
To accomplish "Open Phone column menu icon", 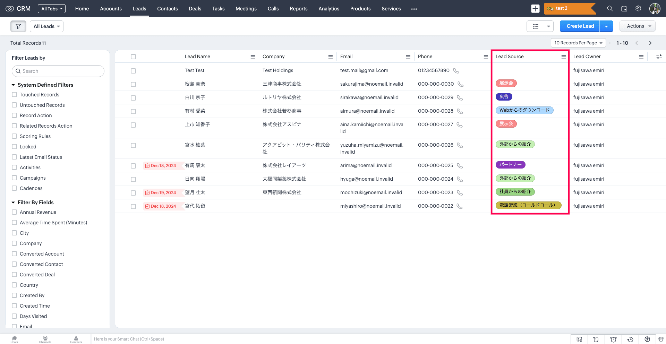I will point(486,57).
